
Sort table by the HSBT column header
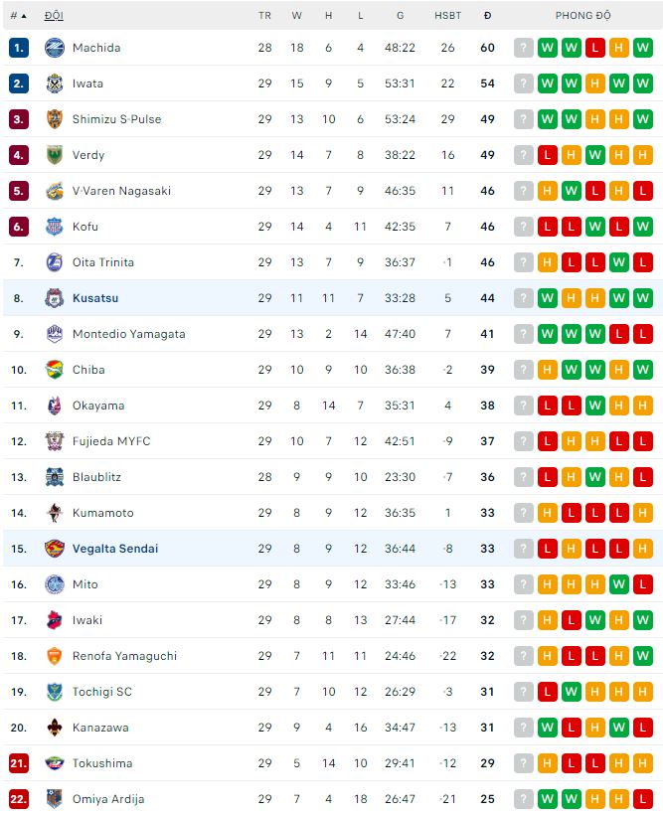coord(447,16)
